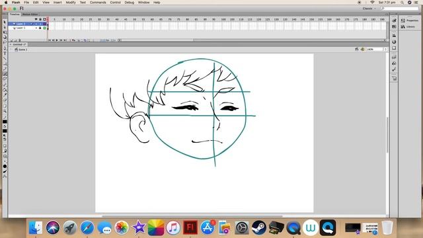
Task: Select the Pencil tool
Action: 5,69
